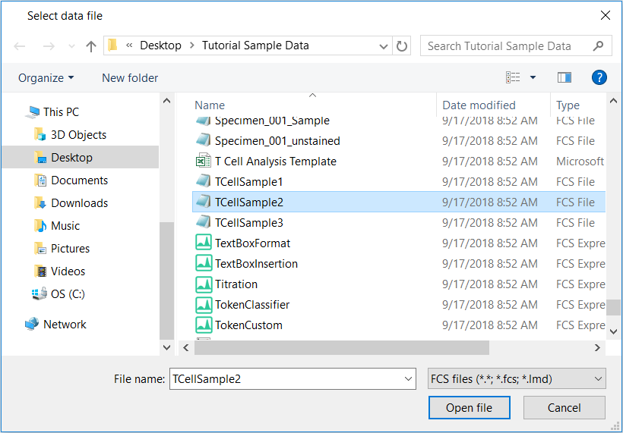
Task: Select Network in the sidebar
Action: [65, 325]
